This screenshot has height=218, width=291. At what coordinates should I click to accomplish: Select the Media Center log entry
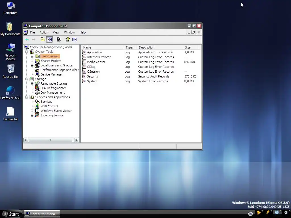pos(96,62)
